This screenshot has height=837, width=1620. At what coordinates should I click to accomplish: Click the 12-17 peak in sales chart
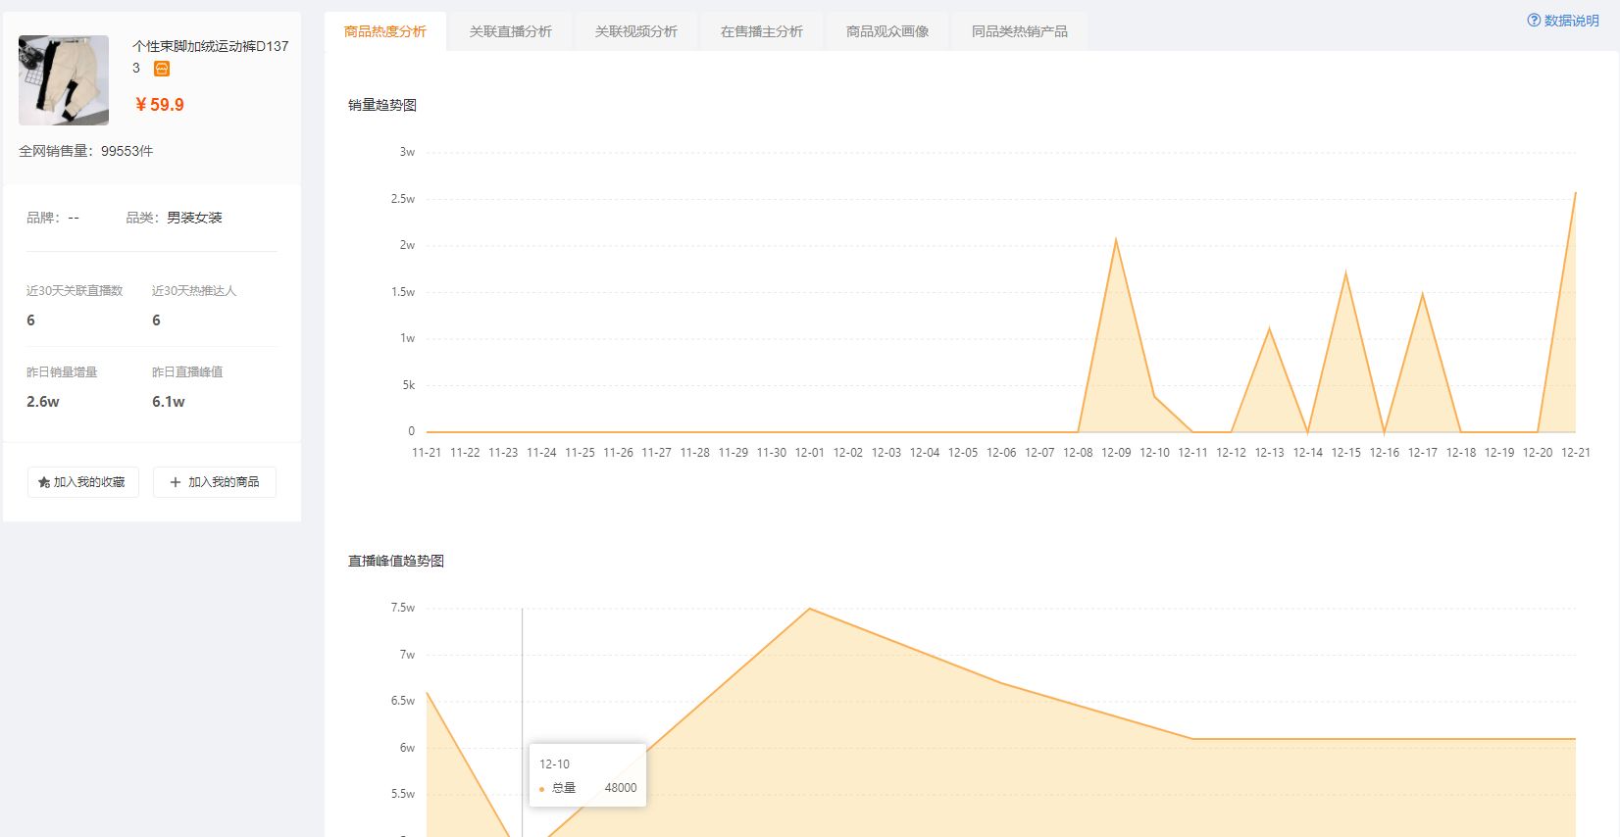click(x=1422, y=292)
